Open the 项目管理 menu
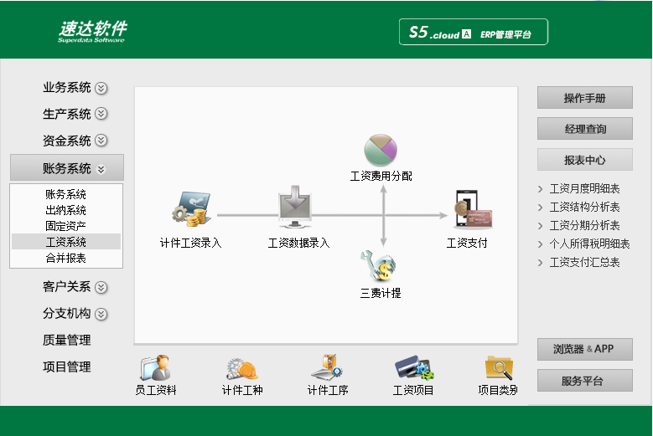Image resolution: width=653 pixels, height=436 pixels. point(66,367)
